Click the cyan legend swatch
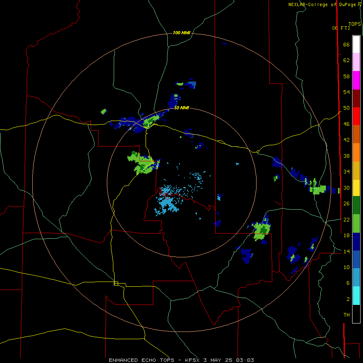 [x=356, y=296]
